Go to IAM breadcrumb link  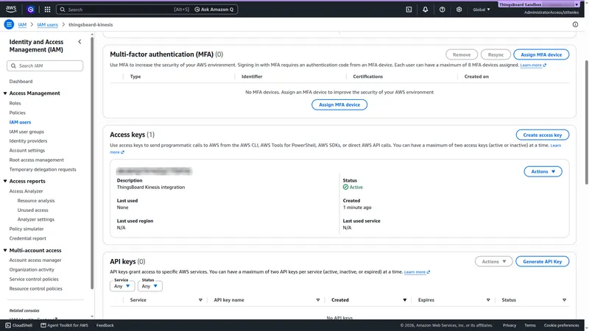[22, 25]
